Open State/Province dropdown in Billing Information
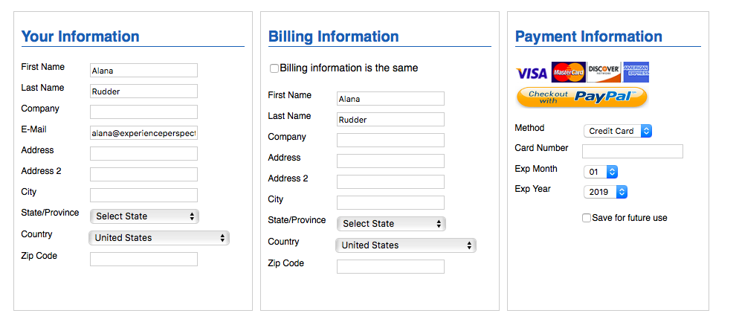The image size is (739, 322). 391,224
